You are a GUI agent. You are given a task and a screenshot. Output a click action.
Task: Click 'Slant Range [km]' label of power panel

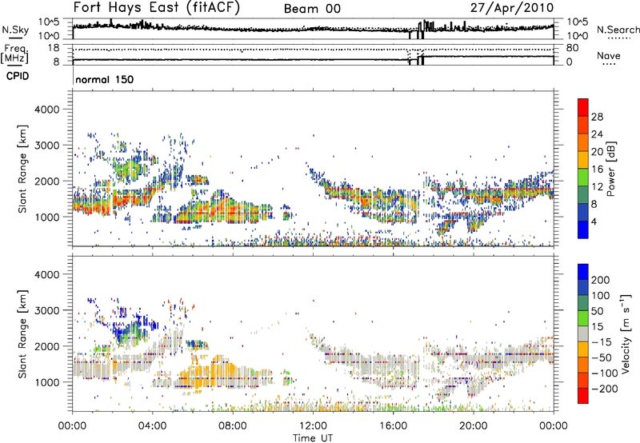coord(22,169)
